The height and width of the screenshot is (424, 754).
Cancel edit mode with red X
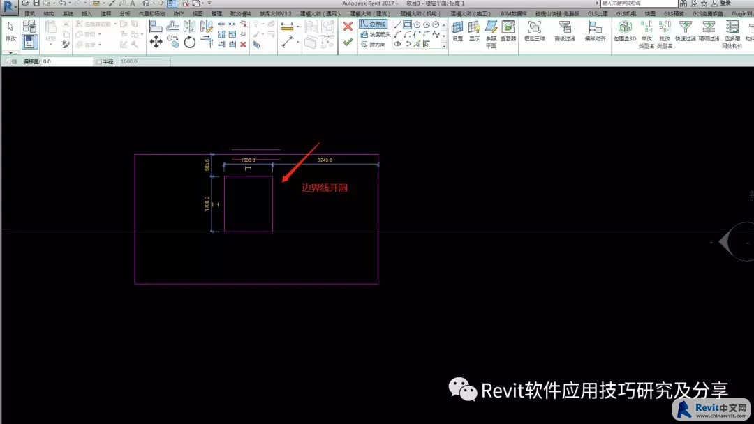click(348, 26)
